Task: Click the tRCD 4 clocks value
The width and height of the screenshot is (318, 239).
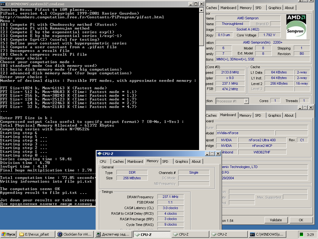Action: pyautogui.click(x=170, y=213)
